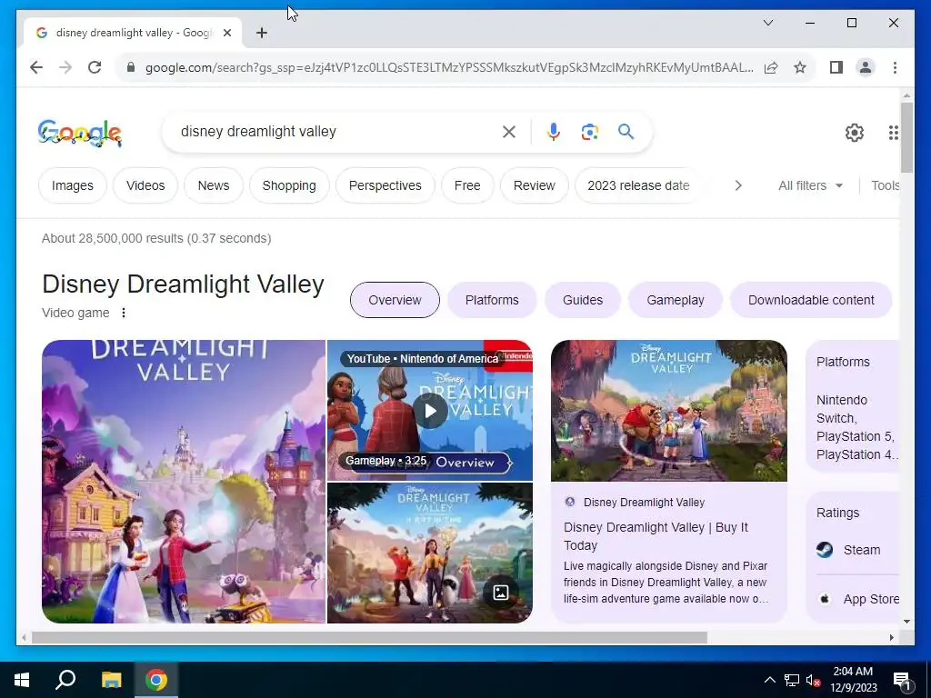Open more options next to Video game
Screen dimensions: 931x698
click(124, 313)
